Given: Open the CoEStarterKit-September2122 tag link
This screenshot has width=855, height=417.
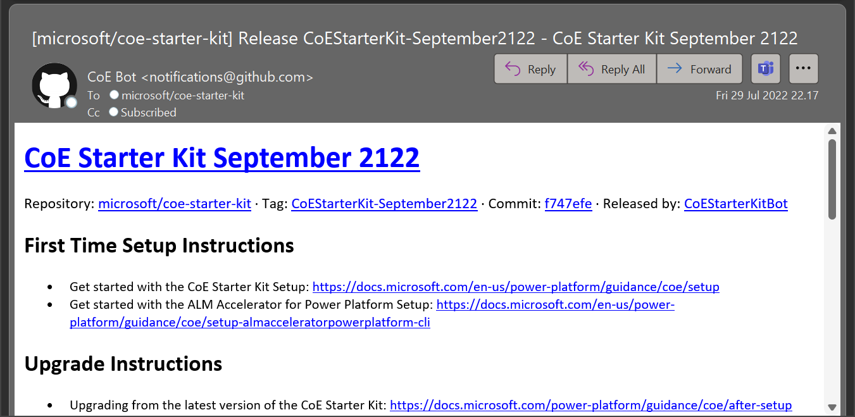Looking at the screenshot, I should click(384, 204).
